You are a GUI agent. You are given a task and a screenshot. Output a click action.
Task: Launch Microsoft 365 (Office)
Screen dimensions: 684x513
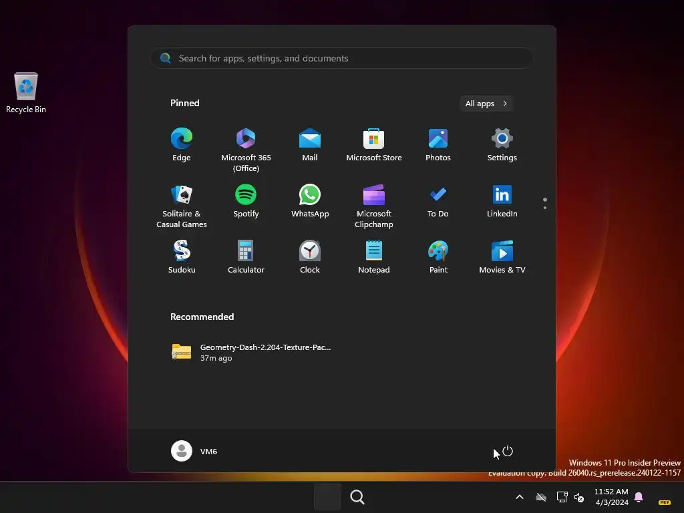coord(246,150)
